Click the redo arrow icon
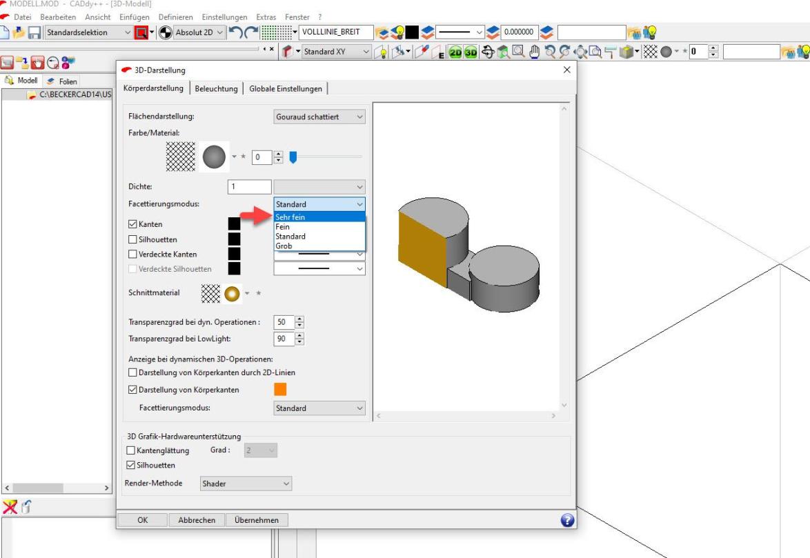 pyautogui.click(x=251, y=32)
